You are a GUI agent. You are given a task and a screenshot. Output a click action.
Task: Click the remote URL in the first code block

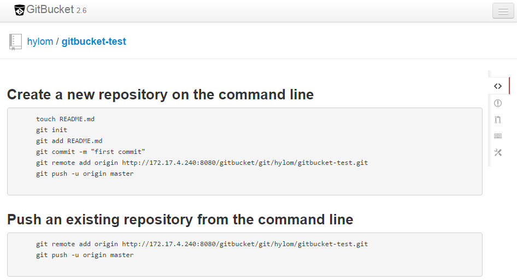pyautogui.click(x=245, y=163)
